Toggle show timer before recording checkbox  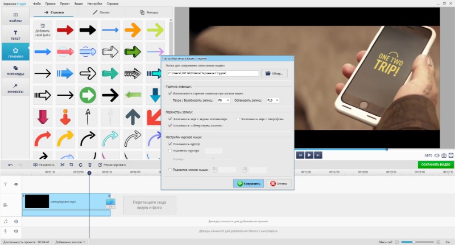coord(170,125)
